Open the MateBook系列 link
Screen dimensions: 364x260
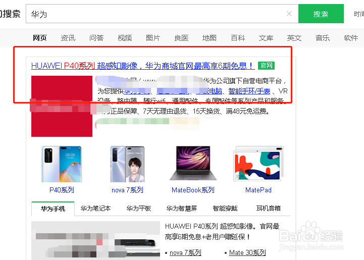(193, 190)
